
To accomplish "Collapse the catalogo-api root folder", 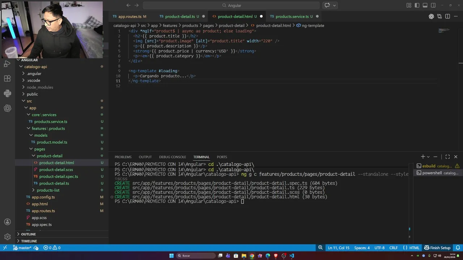I will (35, 67).
